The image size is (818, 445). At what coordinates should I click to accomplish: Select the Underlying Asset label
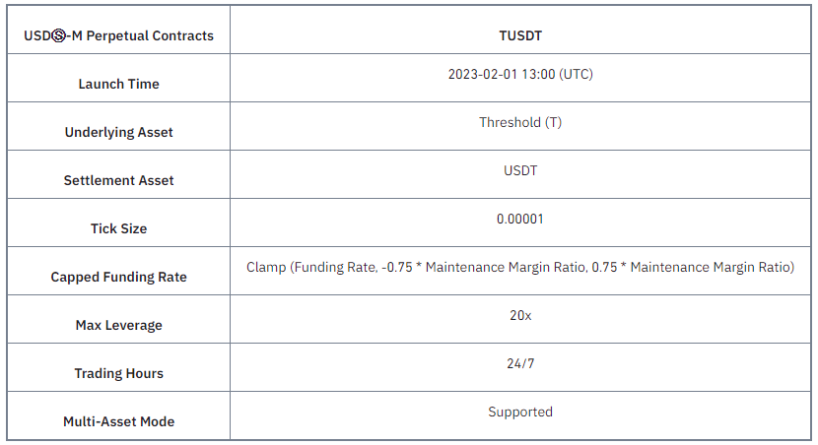(x=119, y=132)
